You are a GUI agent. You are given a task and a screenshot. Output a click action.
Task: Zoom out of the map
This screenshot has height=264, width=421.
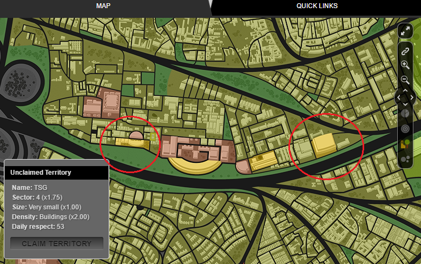pyautogui.click(x=405, y=80)
